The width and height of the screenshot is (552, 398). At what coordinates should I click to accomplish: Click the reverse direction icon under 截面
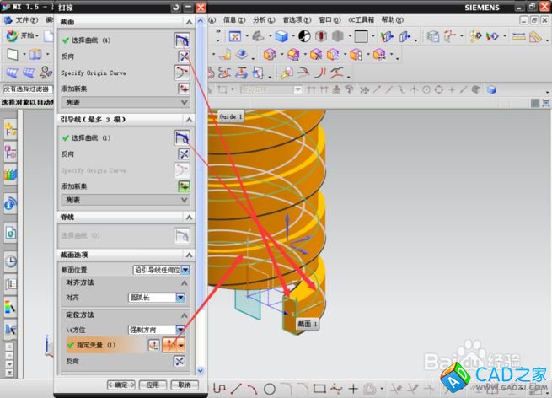[182, 56]
